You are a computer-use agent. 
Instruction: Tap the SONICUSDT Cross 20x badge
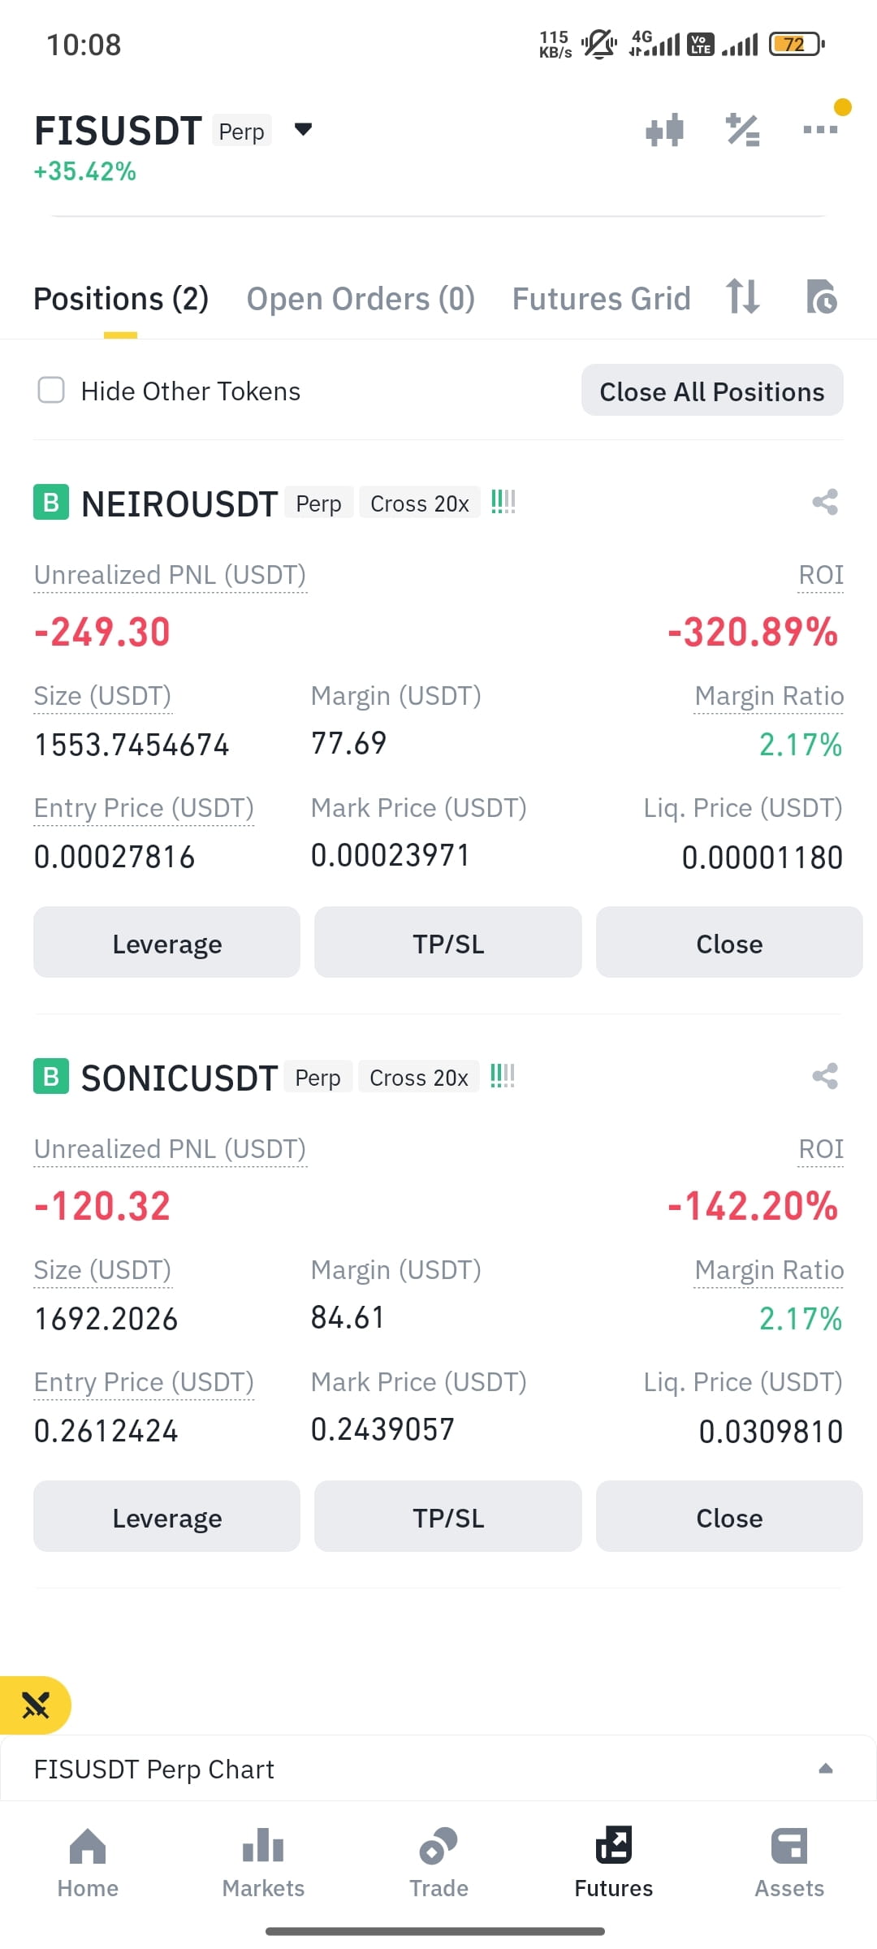(x=419, y=1078)
